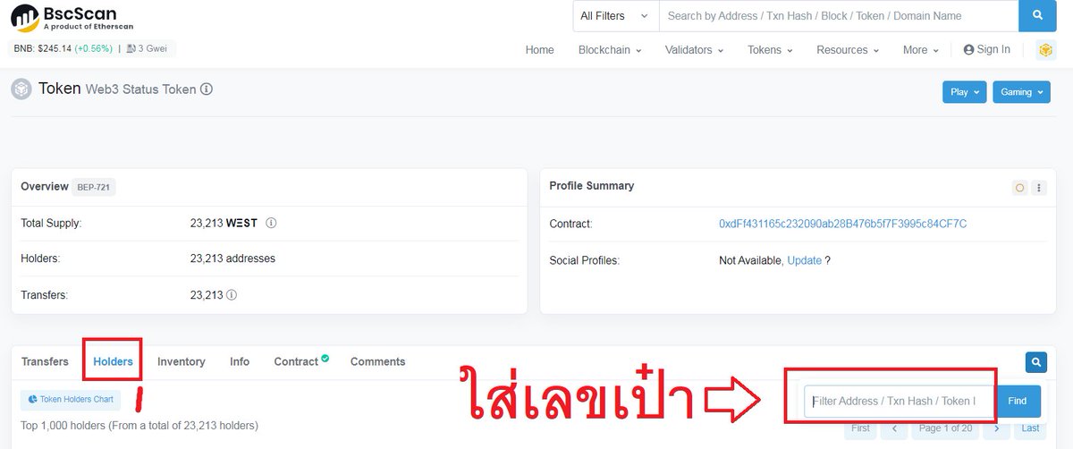Go to Home in navigation
The image size is (1073, 449).
(x=539, y=50)
